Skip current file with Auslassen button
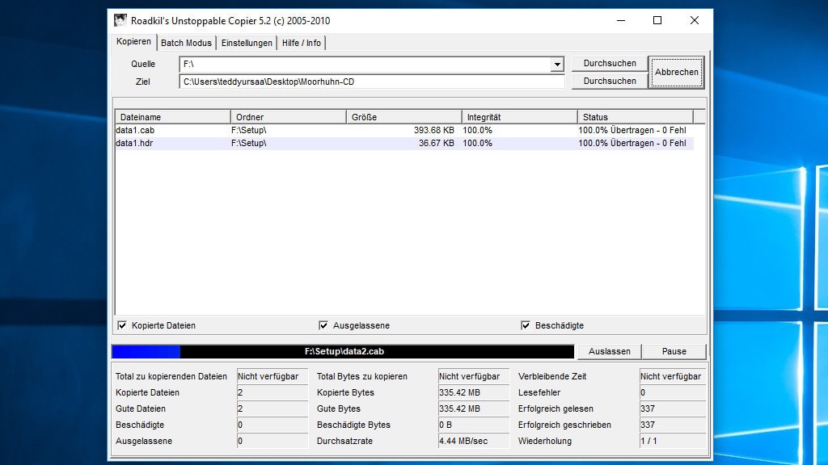This screenshot has height=465, width=828. tap(610, 352)
